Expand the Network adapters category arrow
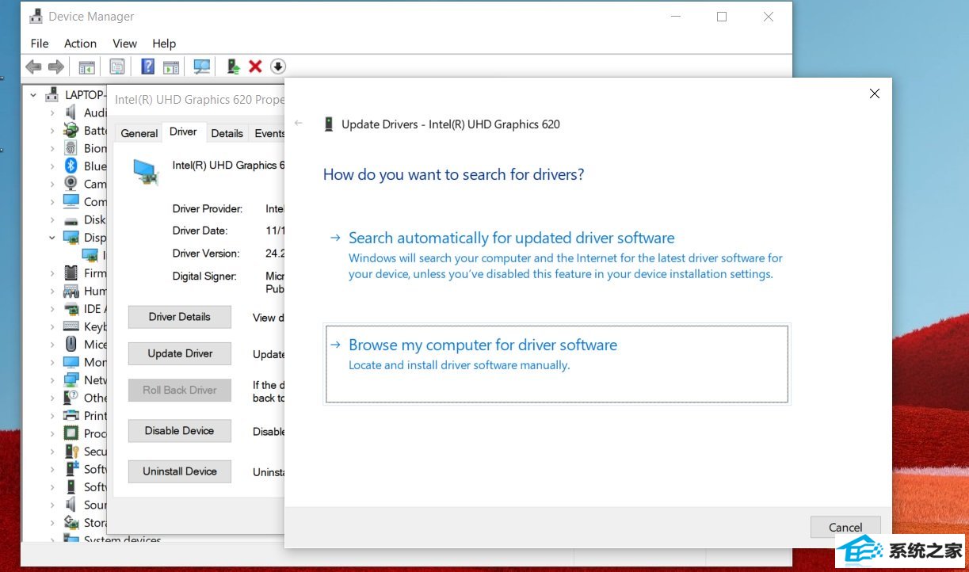Viewport: 969px width, 572px height. coord(52,379)
